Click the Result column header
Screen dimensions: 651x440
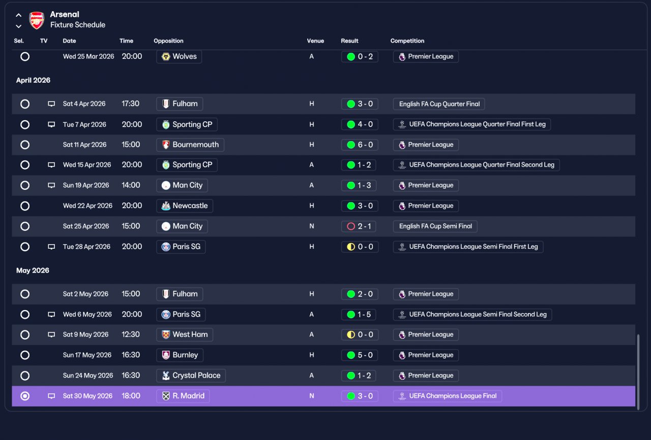(x=349, y=41)
